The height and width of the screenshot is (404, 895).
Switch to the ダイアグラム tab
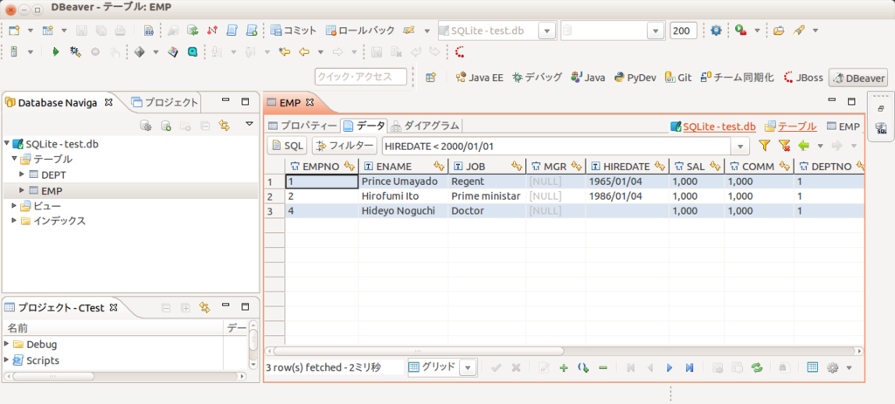[x=426, y=126]
